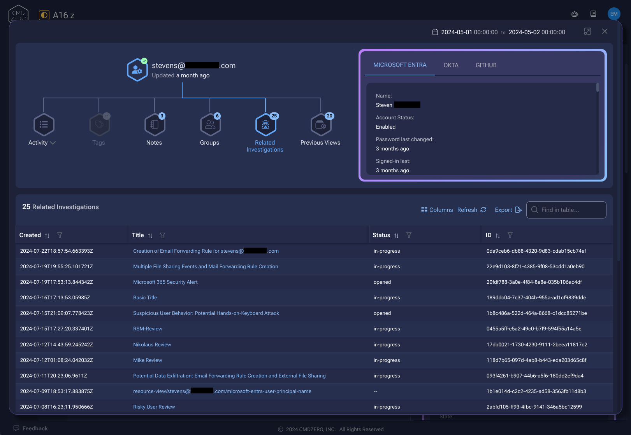Open the EM user avatar menu
The image size is (631, 435).
point(614,14)
